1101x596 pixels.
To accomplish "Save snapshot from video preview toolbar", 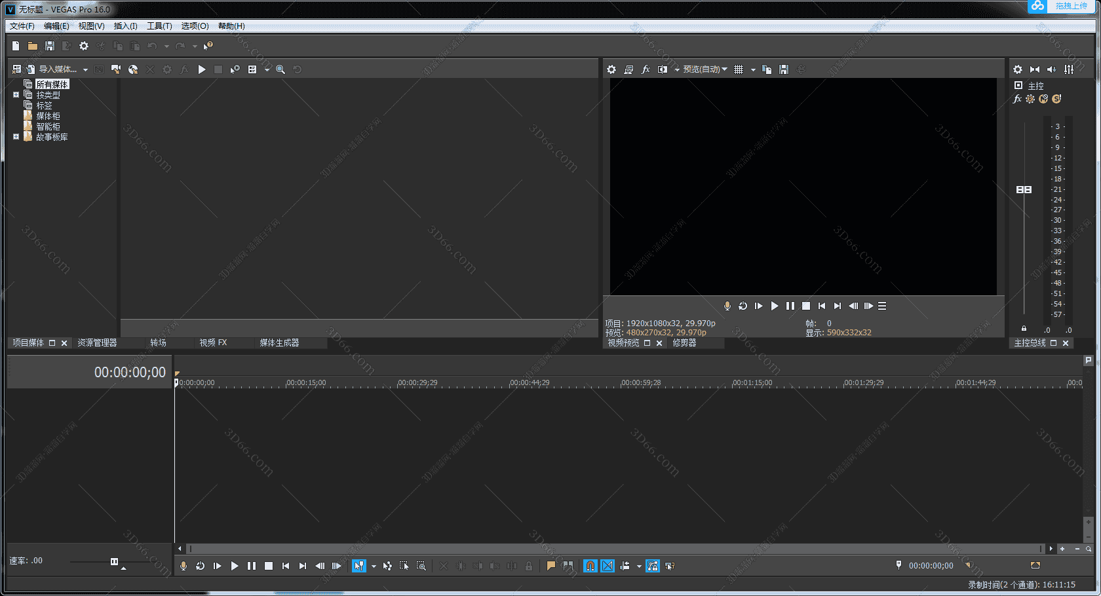I will (x=784, y=69).
